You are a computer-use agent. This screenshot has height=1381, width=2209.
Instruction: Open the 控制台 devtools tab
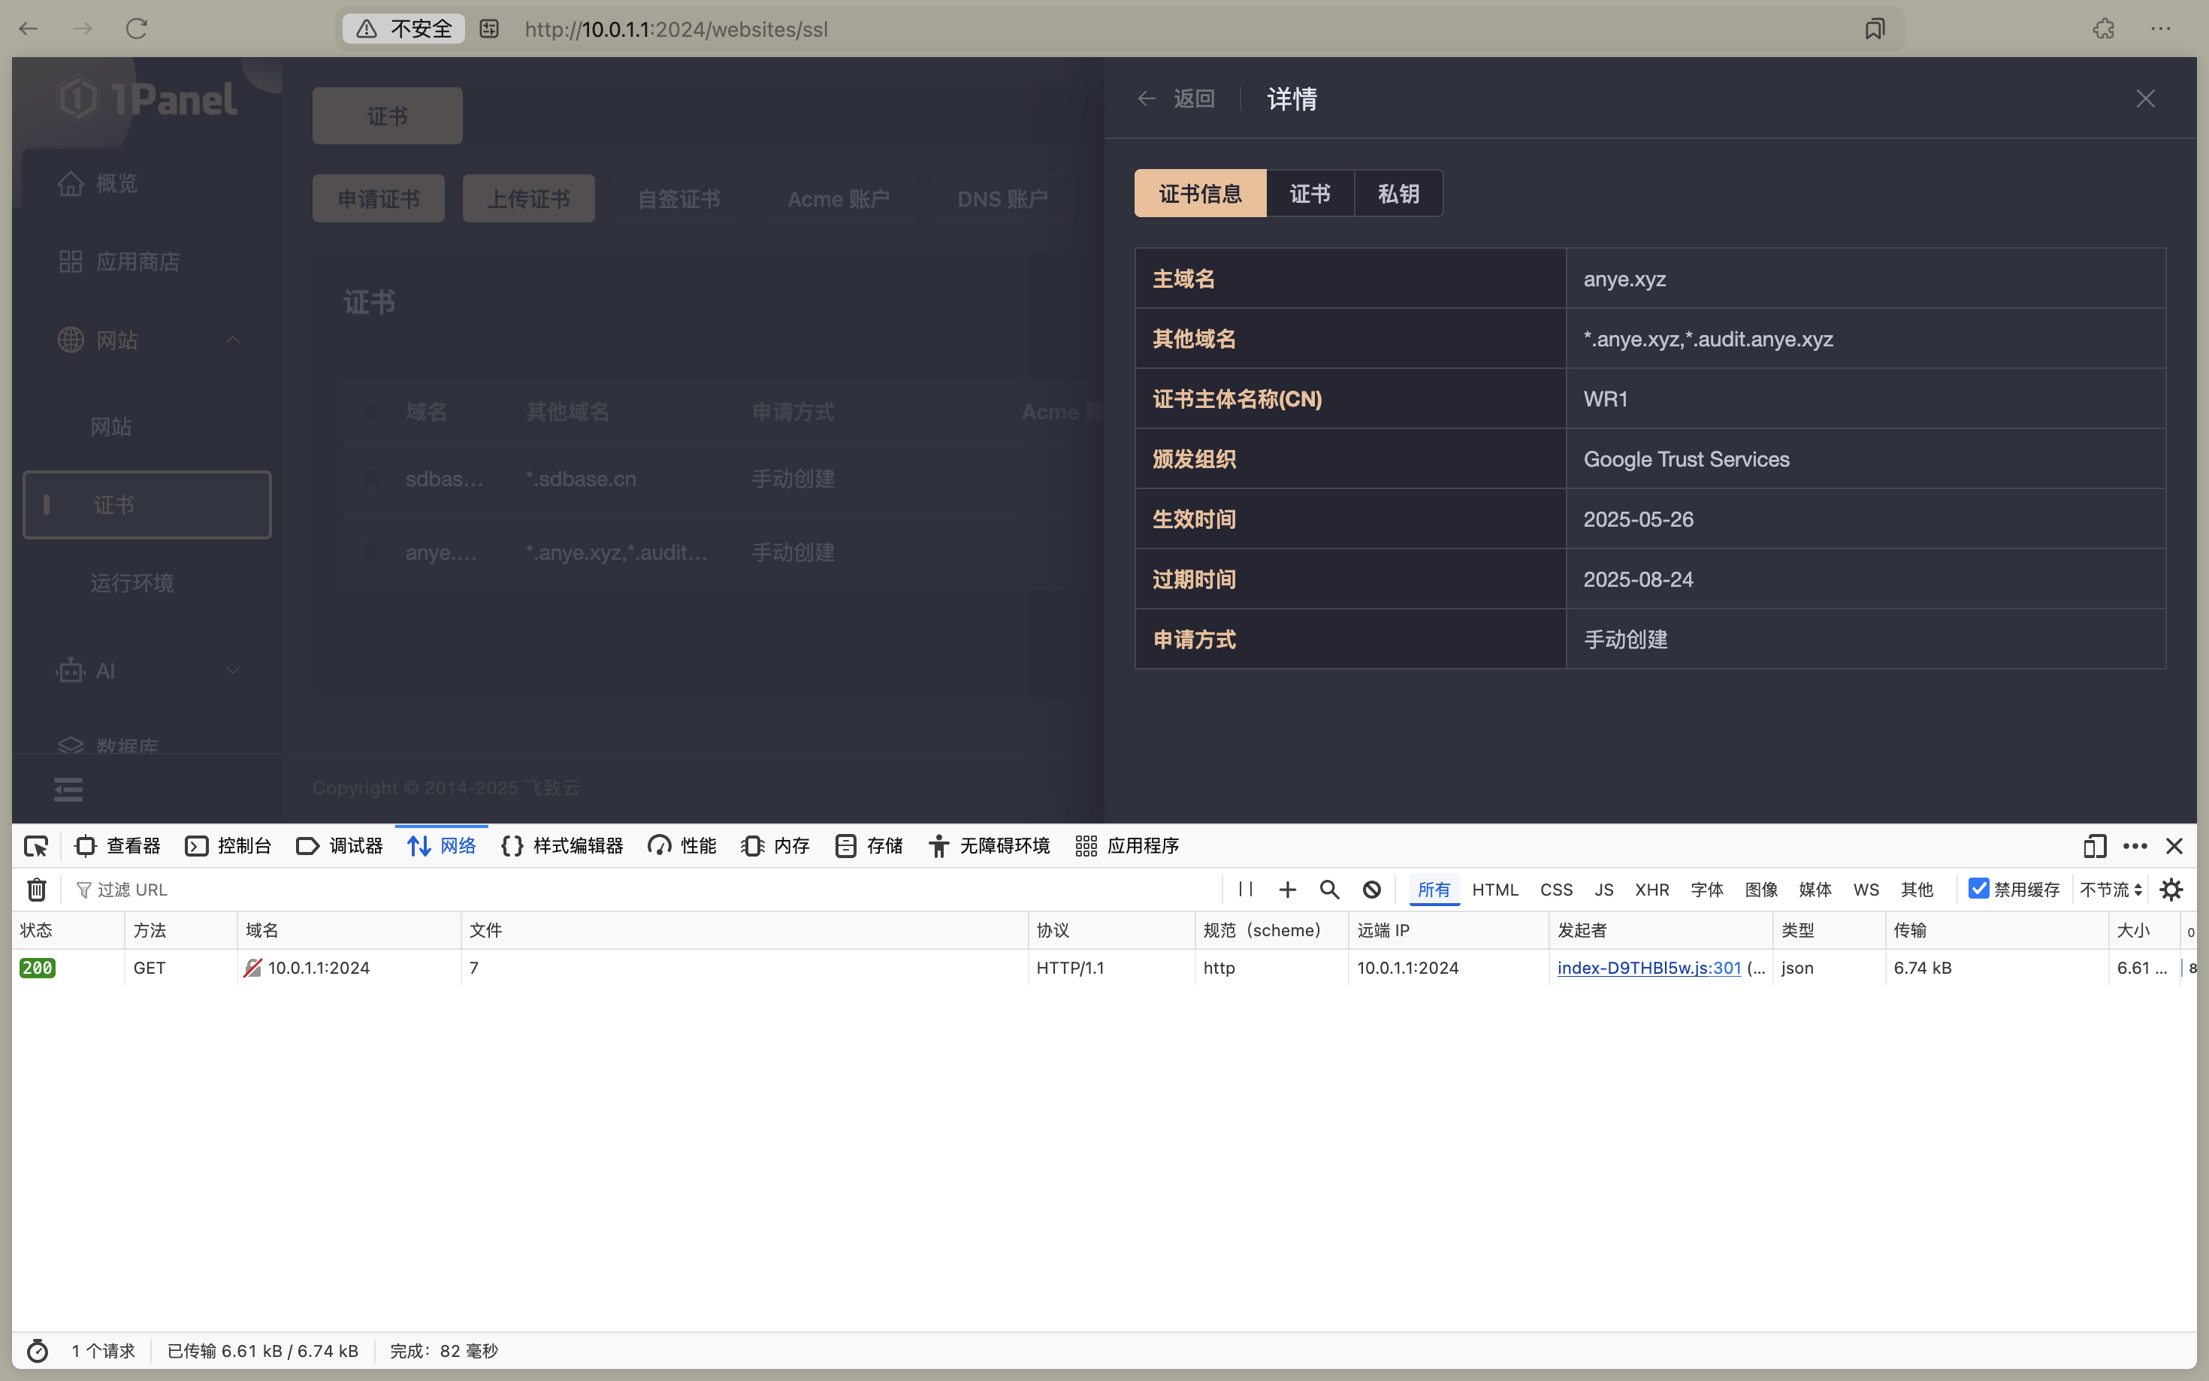point(228,846)
